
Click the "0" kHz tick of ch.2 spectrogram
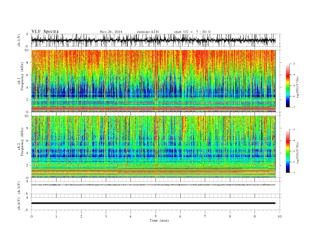tap(28, 177)
